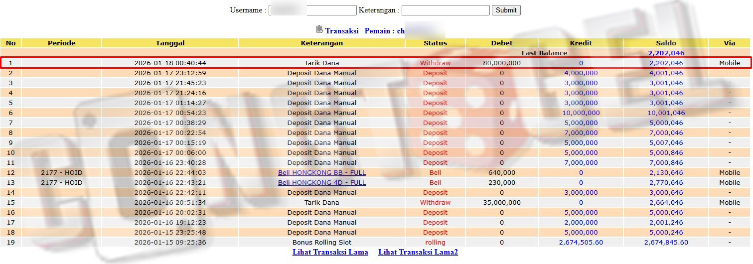Click the Keterangan input field
Image resolution: width=753 pixels, height=264 pixels.
point(446,10)
